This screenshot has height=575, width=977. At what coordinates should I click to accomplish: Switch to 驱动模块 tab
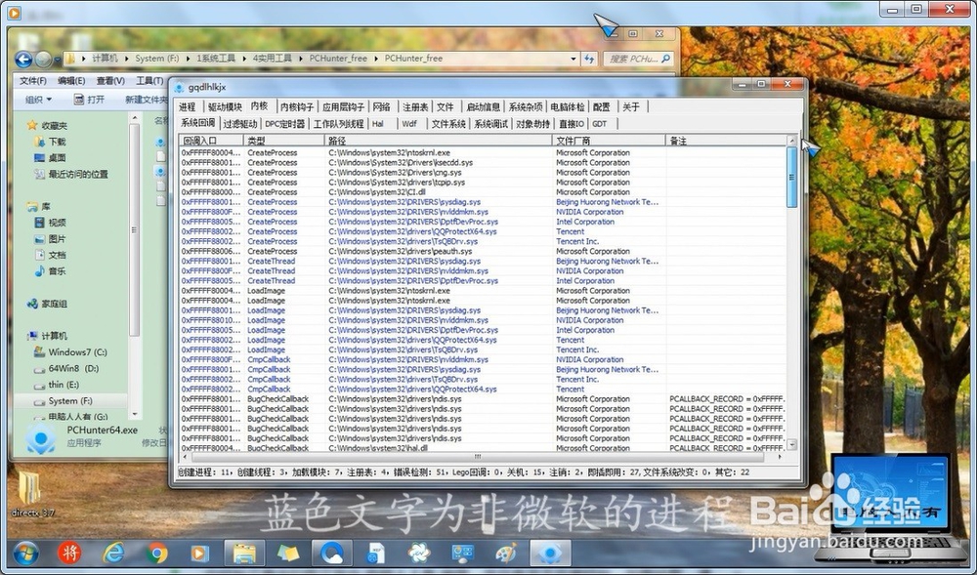pyautogui.click(x=225, y=107)
